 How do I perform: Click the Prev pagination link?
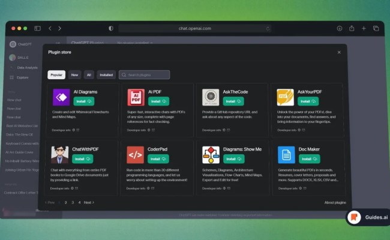tap(50, 202)
